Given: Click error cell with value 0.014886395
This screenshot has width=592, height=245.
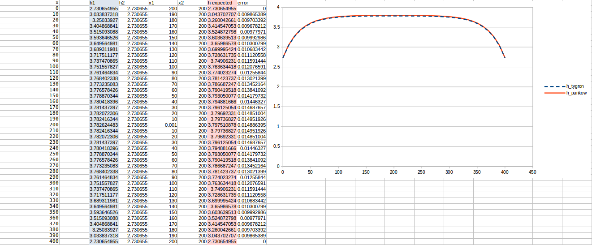Looking at the screenshot, I should (x=251, y=125).
